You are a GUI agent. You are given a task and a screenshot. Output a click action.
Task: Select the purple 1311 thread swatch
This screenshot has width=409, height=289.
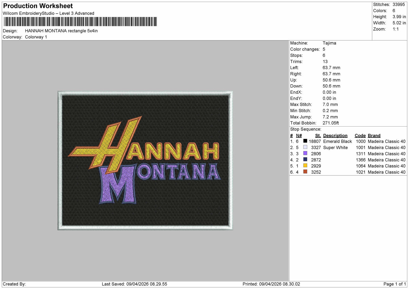click(305, 153)
